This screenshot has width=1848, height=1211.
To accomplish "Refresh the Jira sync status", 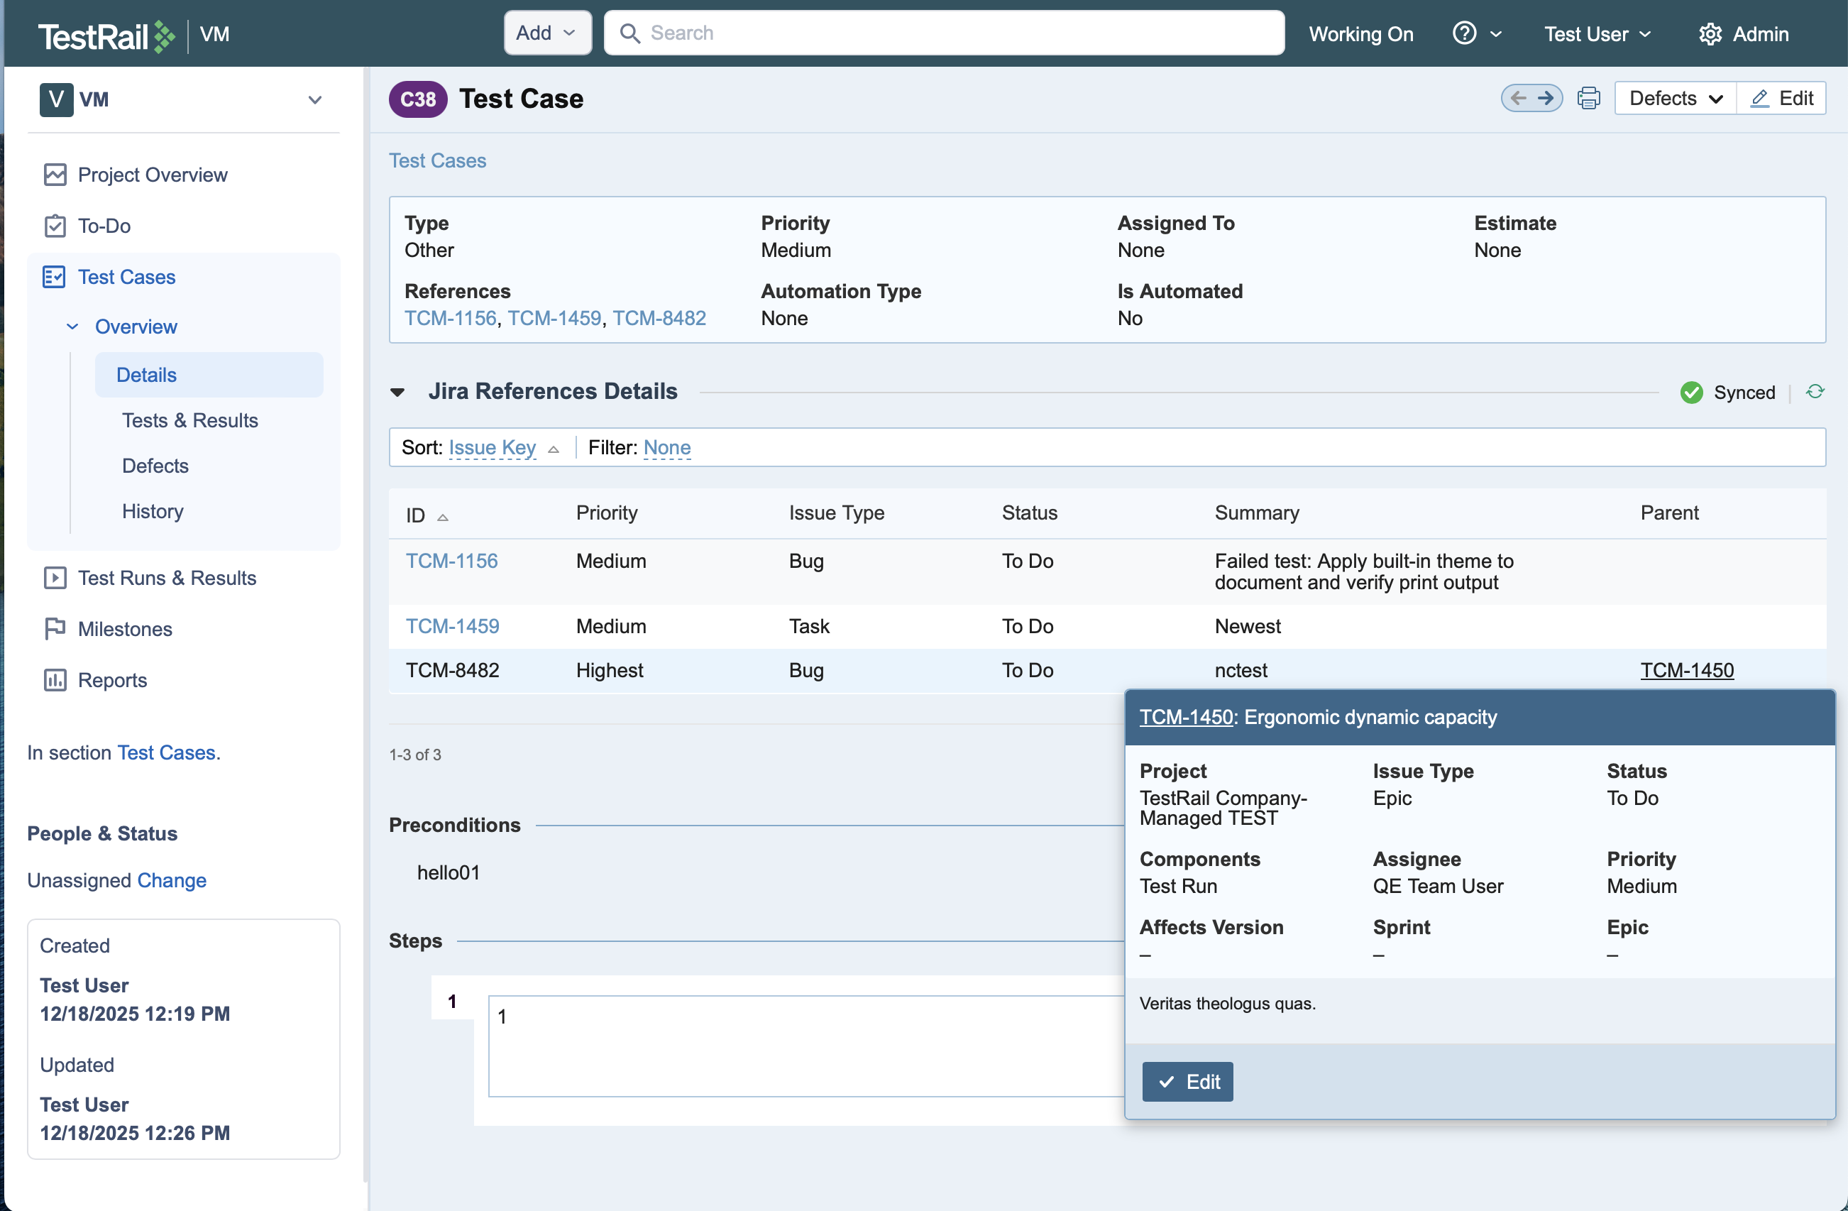I will coord(1815,392).
